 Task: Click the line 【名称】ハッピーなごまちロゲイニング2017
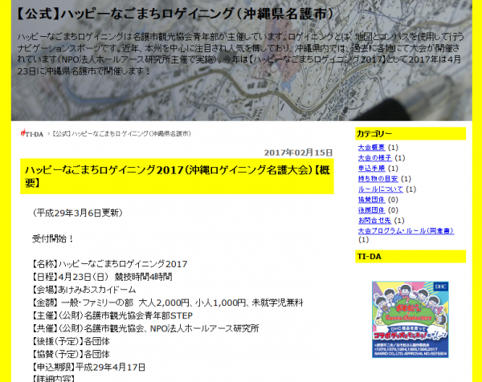[x=110, y=264]
